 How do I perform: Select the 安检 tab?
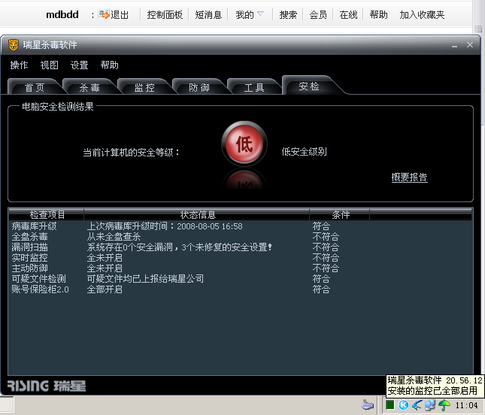[309, 86]
